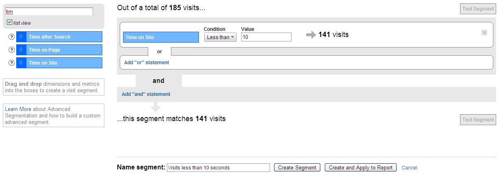This screenshot has height=180, width=499.
Task: Click help icon beside Time after Search
Action: 11,37
